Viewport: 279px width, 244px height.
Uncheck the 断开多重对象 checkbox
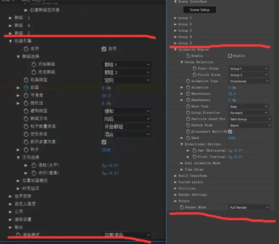point(104,142)
